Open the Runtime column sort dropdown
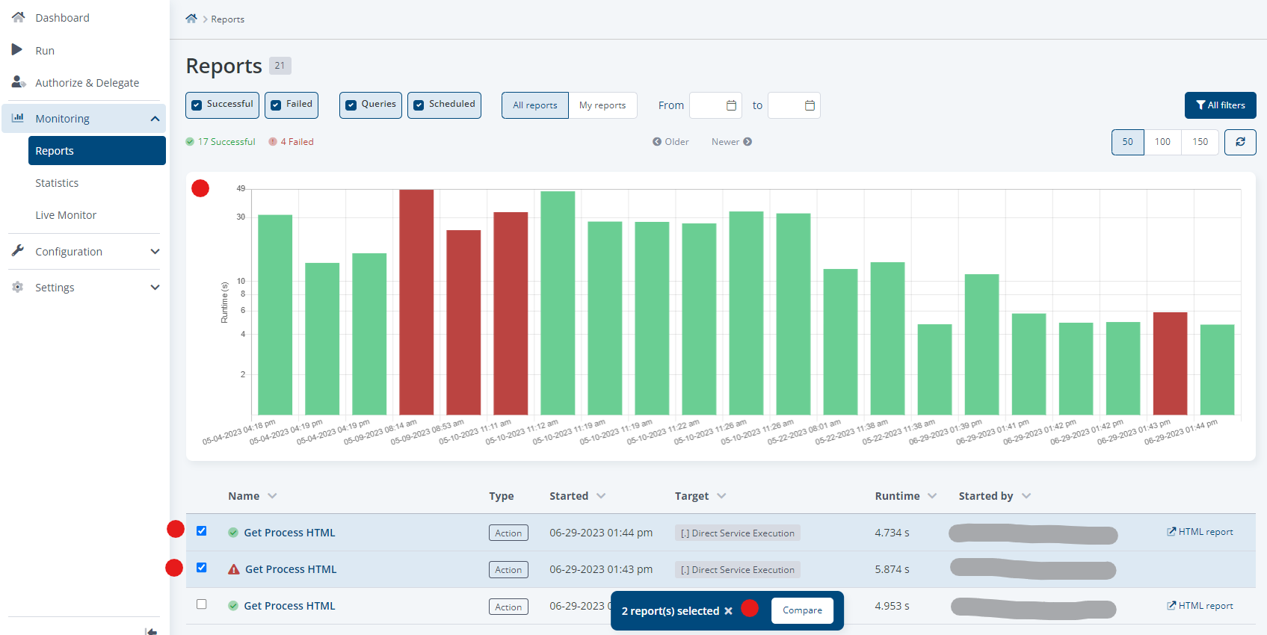 [932, 496]
